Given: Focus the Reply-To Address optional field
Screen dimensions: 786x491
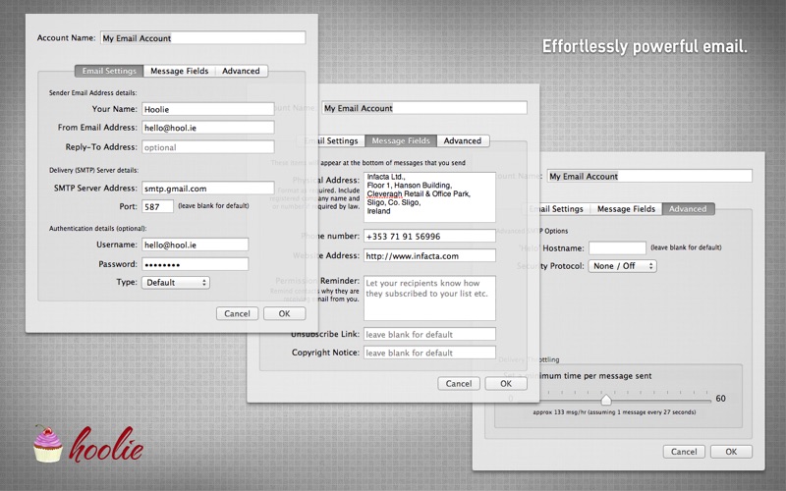Looking at the screenshot, I should click(x=207, y=147).
